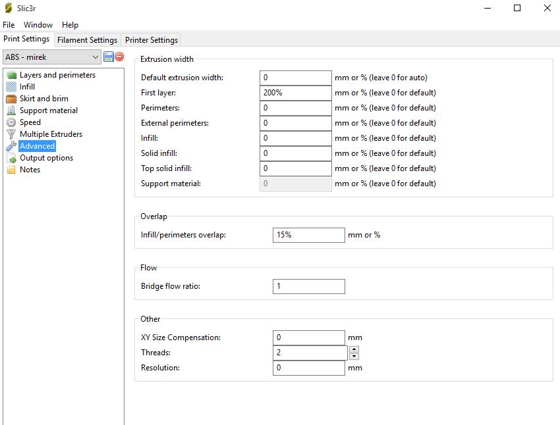Increase Threads with the up arrow
This screenshot has width=560, height=425.
[354, 349]
